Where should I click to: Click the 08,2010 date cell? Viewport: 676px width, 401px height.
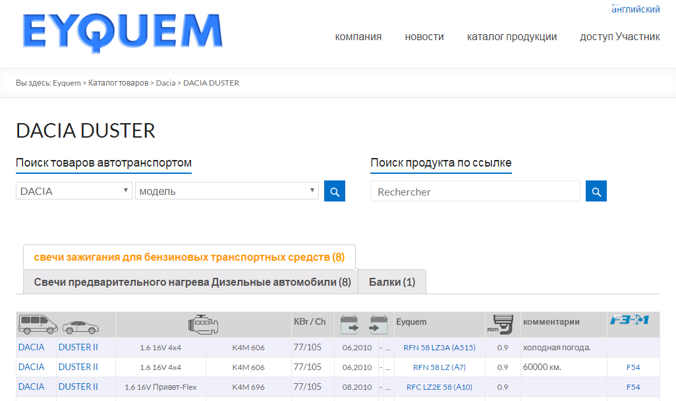[x=357, y=387]
